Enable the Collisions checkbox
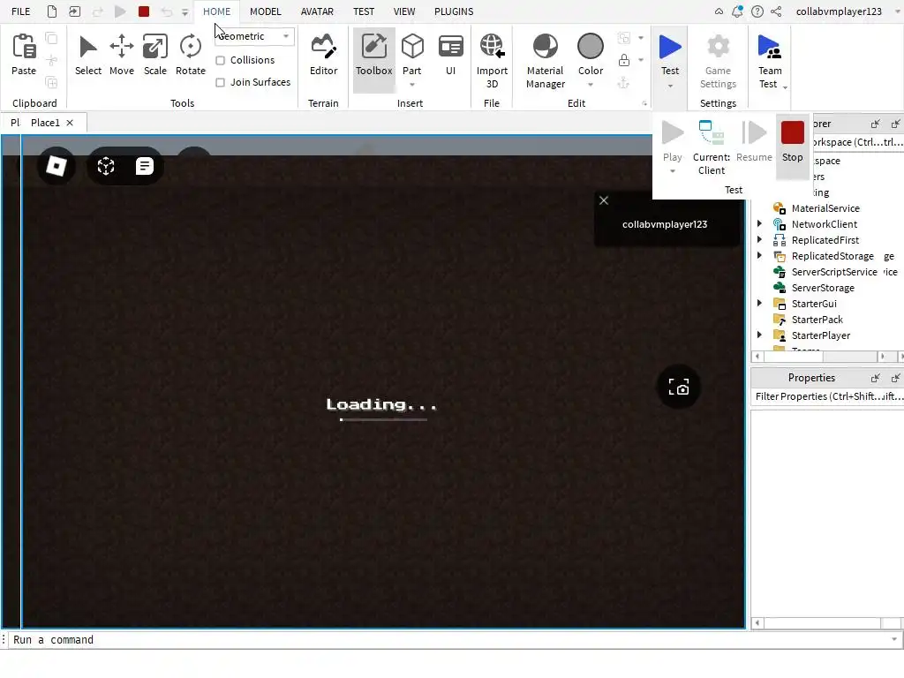The image size is (904, 678). coord(220,60)
